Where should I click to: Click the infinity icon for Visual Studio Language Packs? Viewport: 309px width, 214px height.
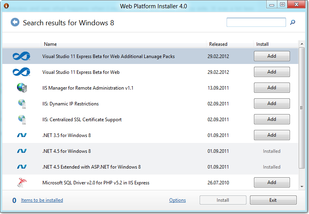click(21, 56)
